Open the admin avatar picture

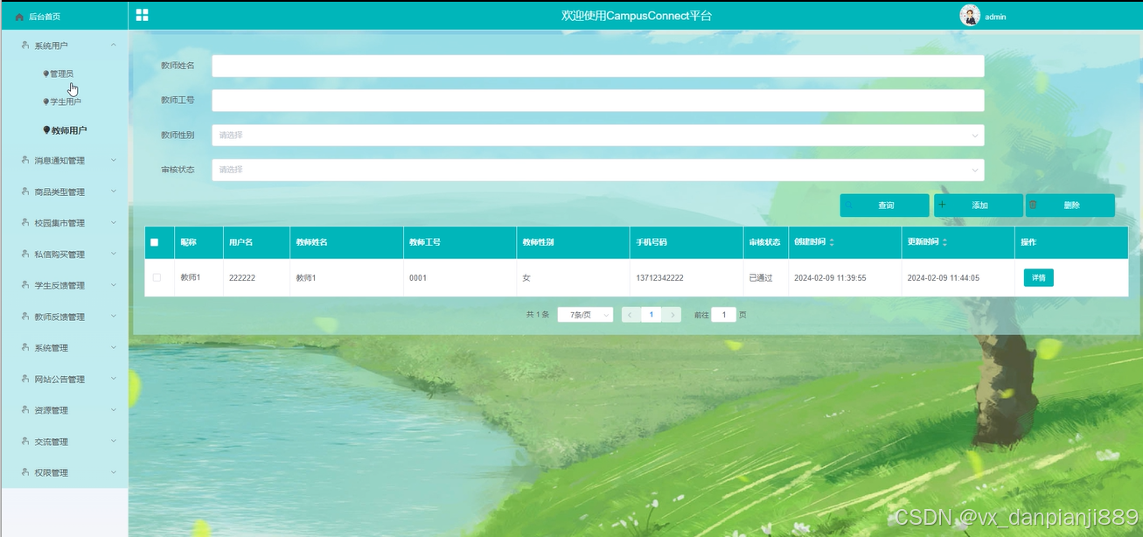pos(970,15)
